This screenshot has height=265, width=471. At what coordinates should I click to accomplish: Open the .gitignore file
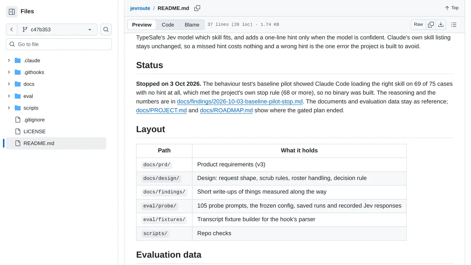pyautogui.click(x=34, y=120)
